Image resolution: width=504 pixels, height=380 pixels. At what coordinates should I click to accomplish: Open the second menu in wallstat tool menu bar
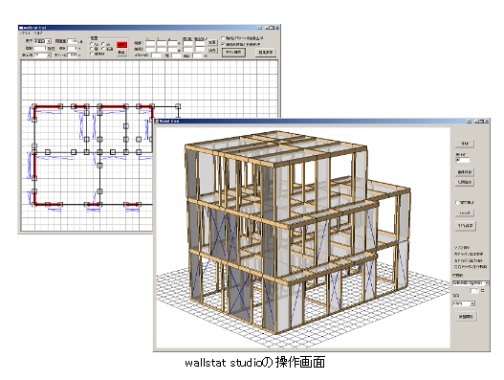tap(38, 33)
